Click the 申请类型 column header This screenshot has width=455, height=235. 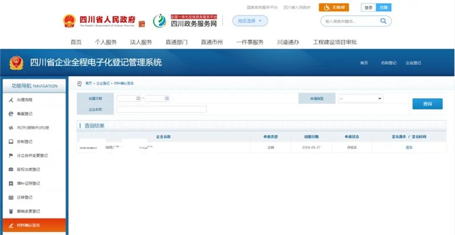tap(271, 137)
